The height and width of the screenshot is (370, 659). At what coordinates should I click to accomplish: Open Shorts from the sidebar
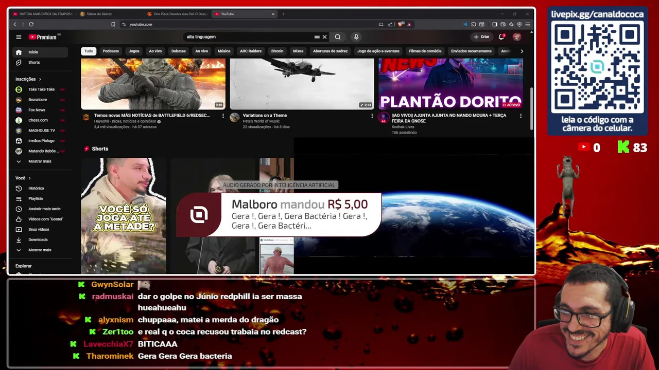[40, 62]
